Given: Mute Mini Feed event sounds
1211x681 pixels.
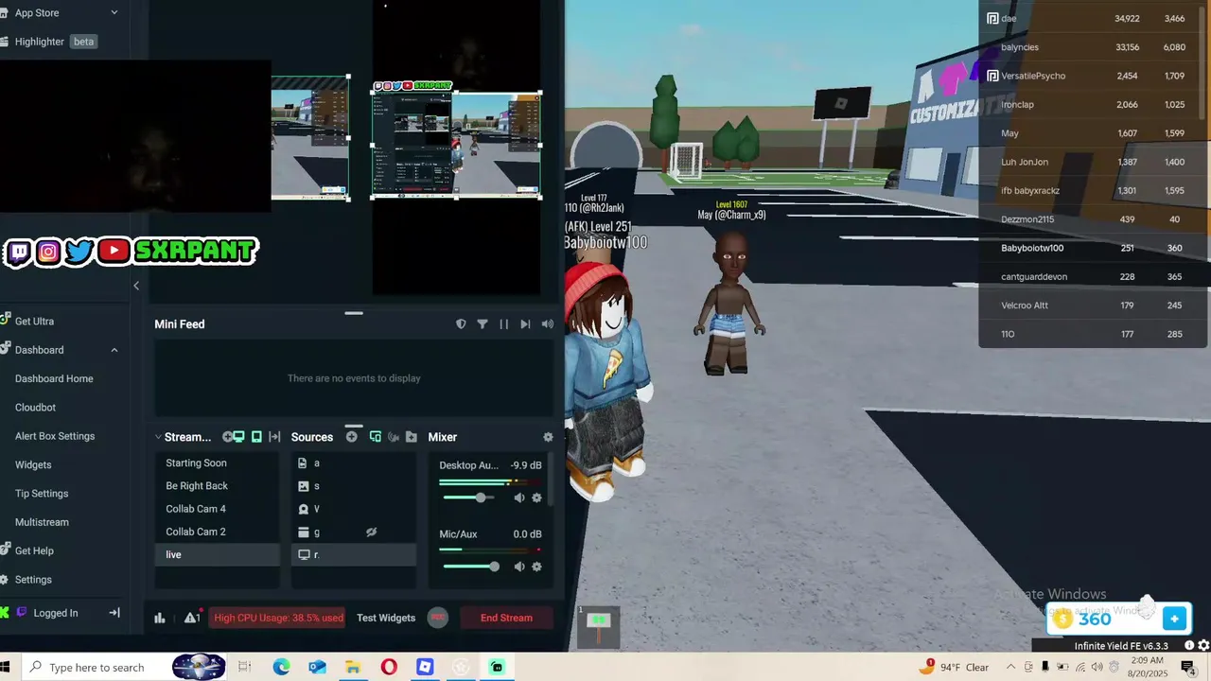Looking at the screenshot, I should click(x=547, y=324).
